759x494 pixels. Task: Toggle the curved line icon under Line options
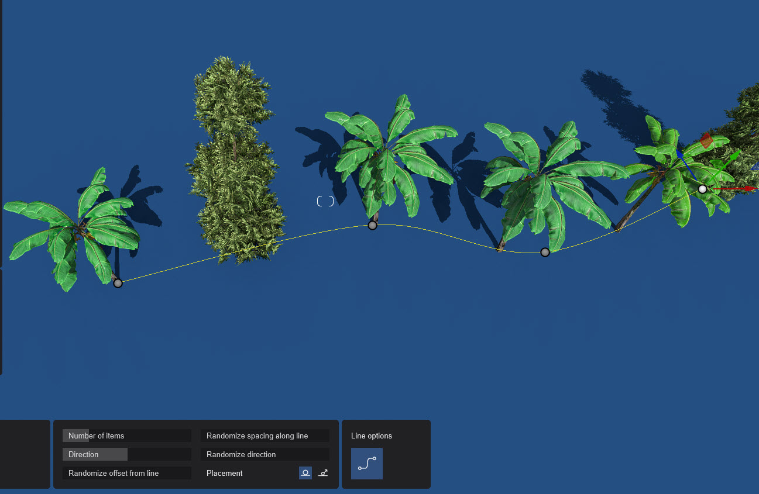click(x=367, y=464)
